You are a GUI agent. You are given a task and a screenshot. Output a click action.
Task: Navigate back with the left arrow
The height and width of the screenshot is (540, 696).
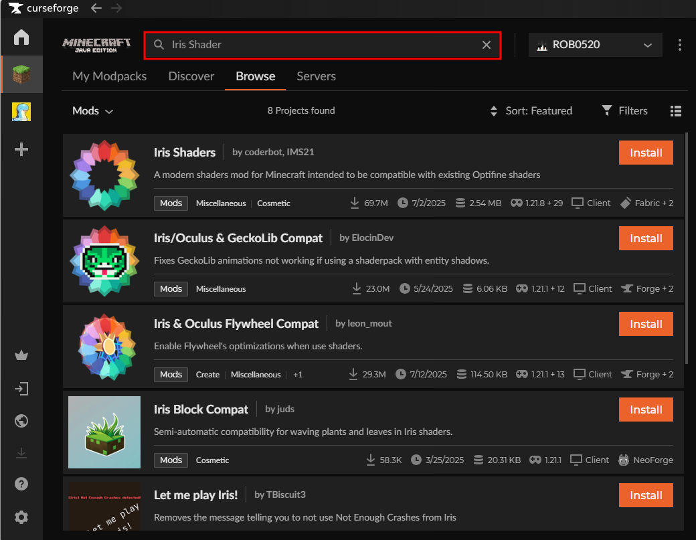click(96, 8)
